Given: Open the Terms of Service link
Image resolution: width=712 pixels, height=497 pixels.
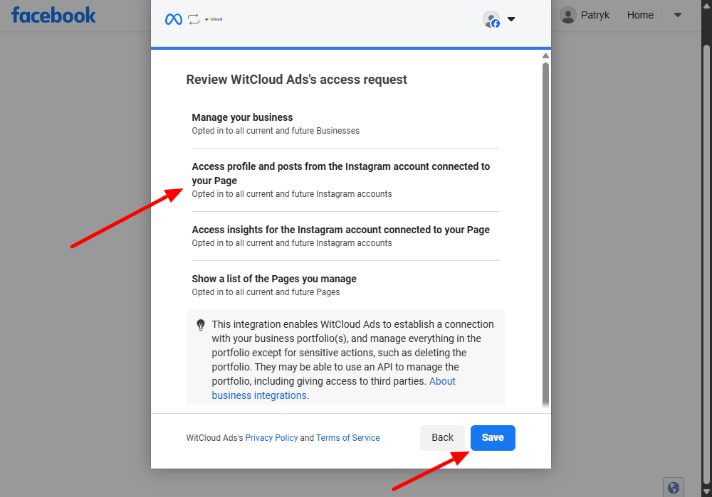Looking at the screenshot, I should [x=348, y=437].
